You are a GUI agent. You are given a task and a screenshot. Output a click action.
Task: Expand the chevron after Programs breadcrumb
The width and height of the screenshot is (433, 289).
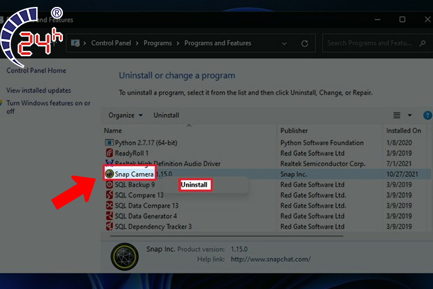178,43
